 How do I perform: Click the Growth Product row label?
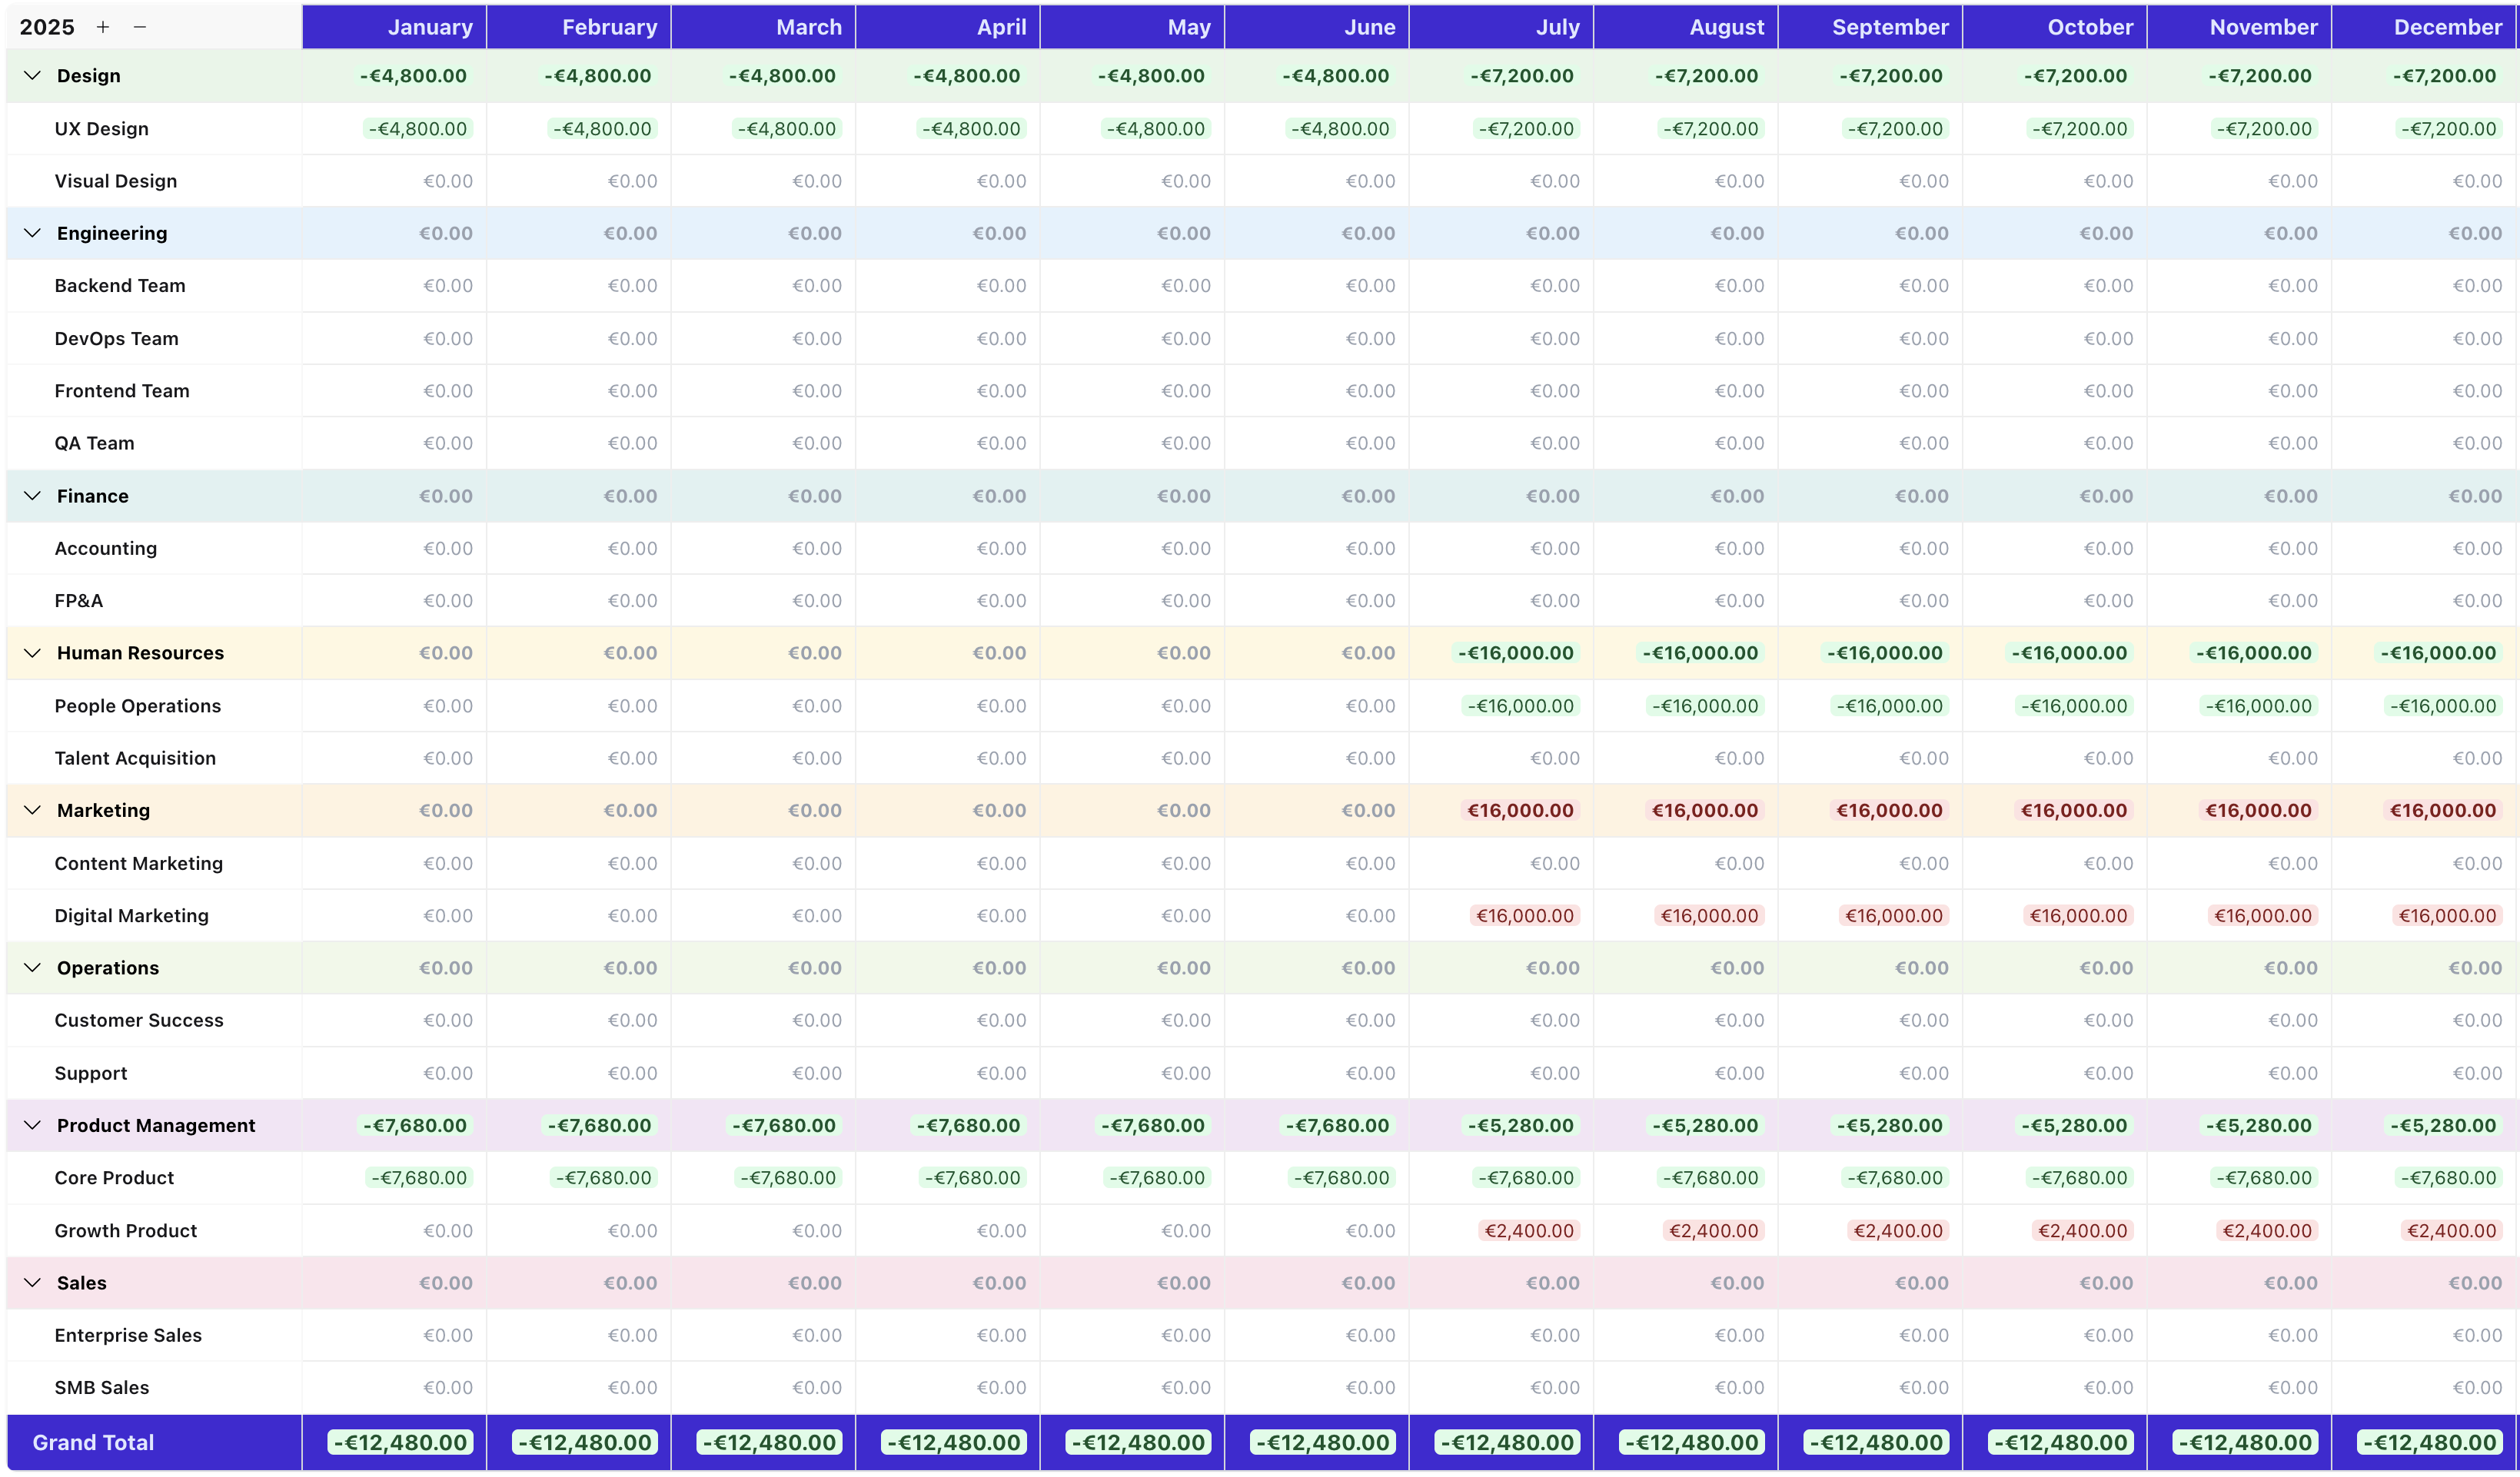125,1230
